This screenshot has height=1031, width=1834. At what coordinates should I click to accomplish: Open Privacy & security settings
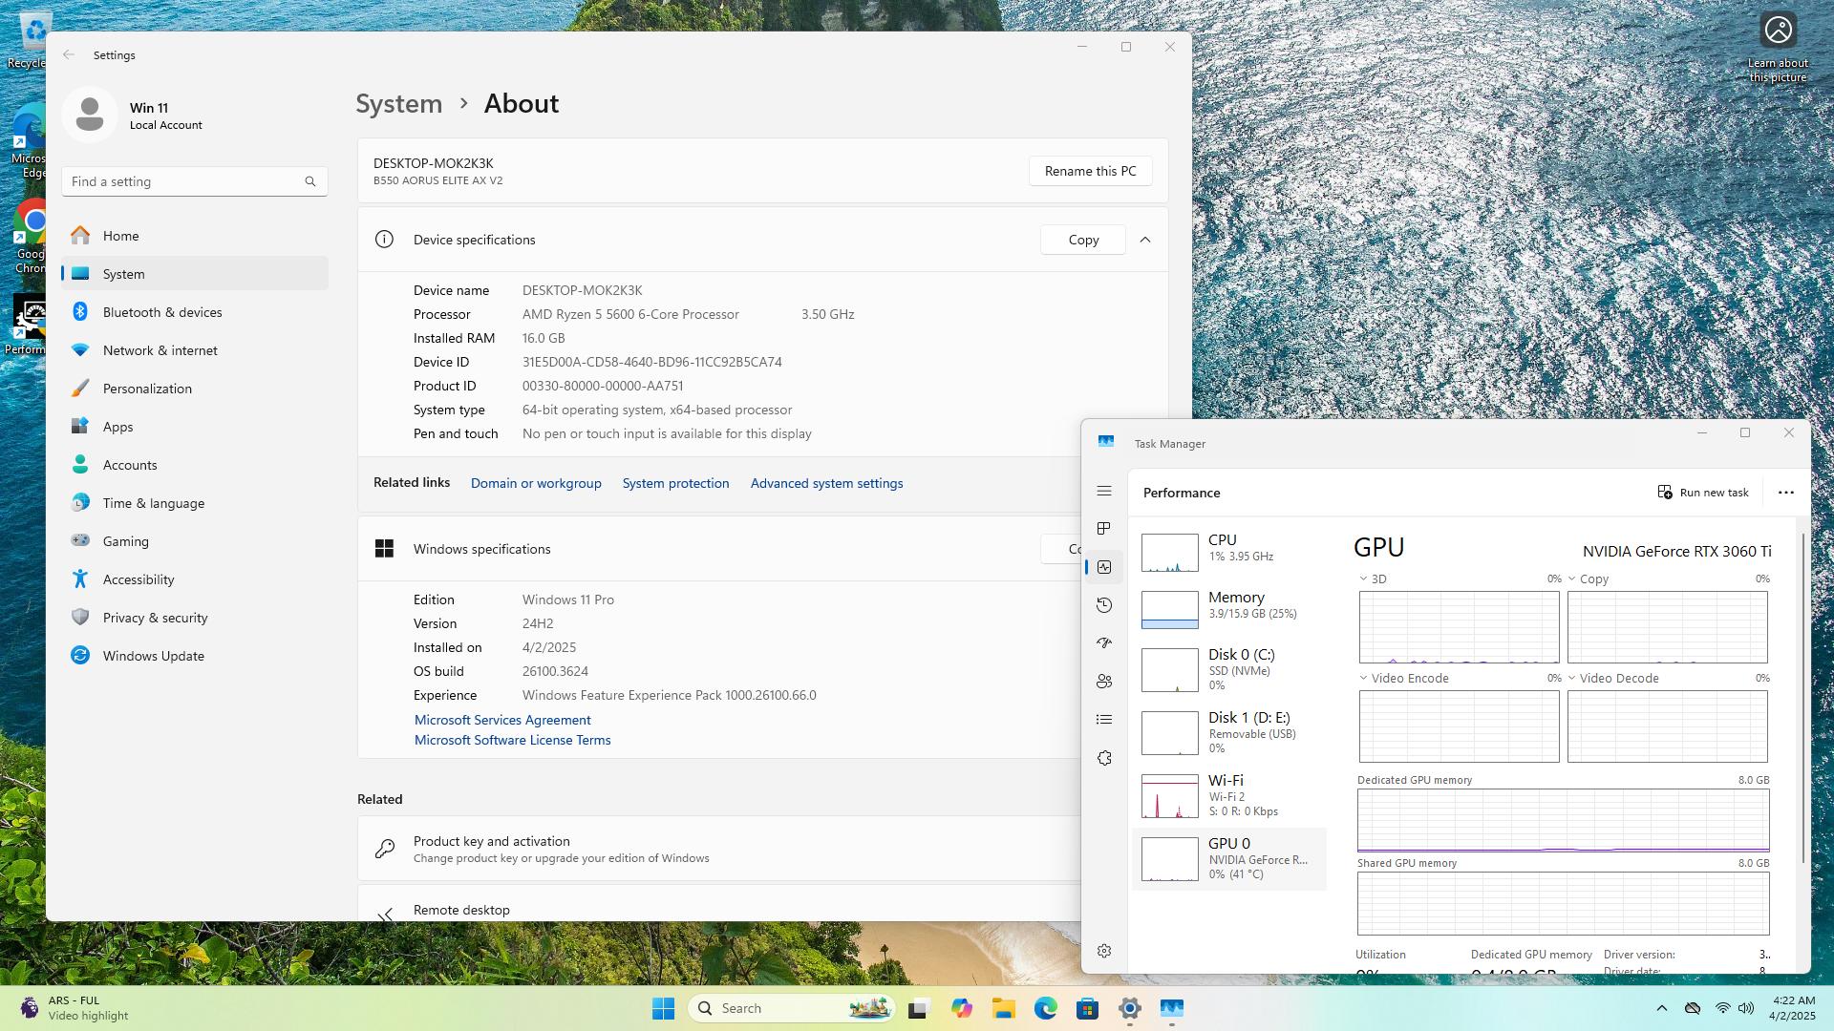[195, 618]
